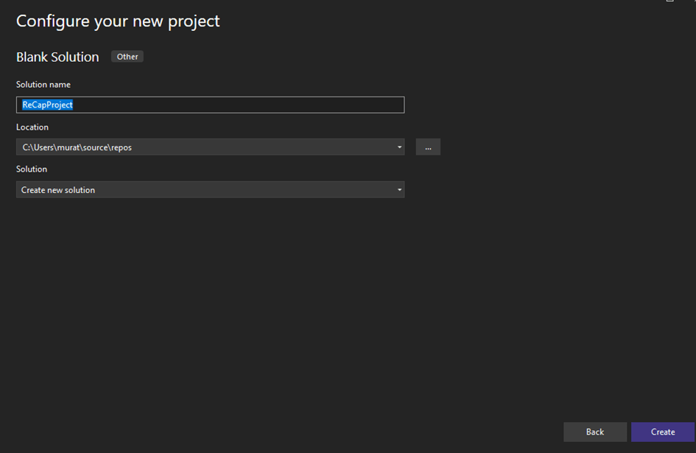Expand the Location dropdown arrow
Screen dimensions: 696x453
coord(399,147)
